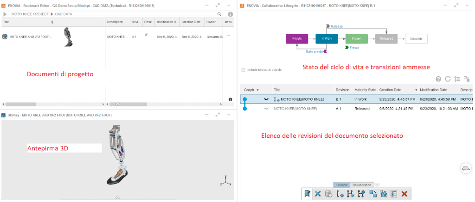
Task: Click the refresh icon above the revisions table
Action: click(x=448, y=79)
